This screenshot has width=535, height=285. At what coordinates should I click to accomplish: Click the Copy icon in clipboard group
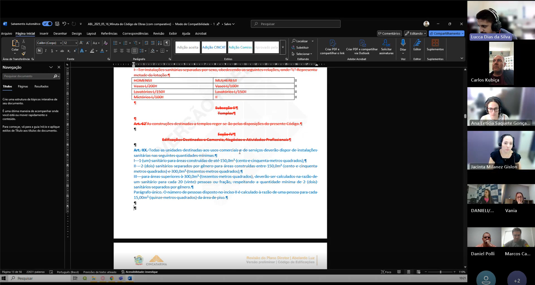coord(23,47)
